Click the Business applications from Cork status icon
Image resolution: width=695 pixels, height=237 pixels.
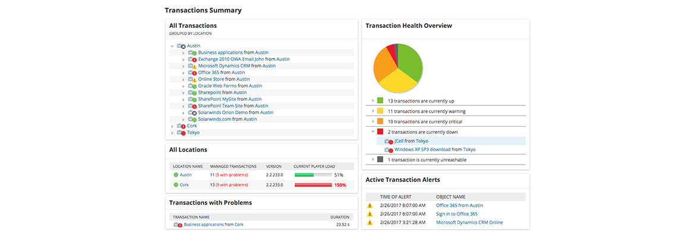click(x=178, y=225)
